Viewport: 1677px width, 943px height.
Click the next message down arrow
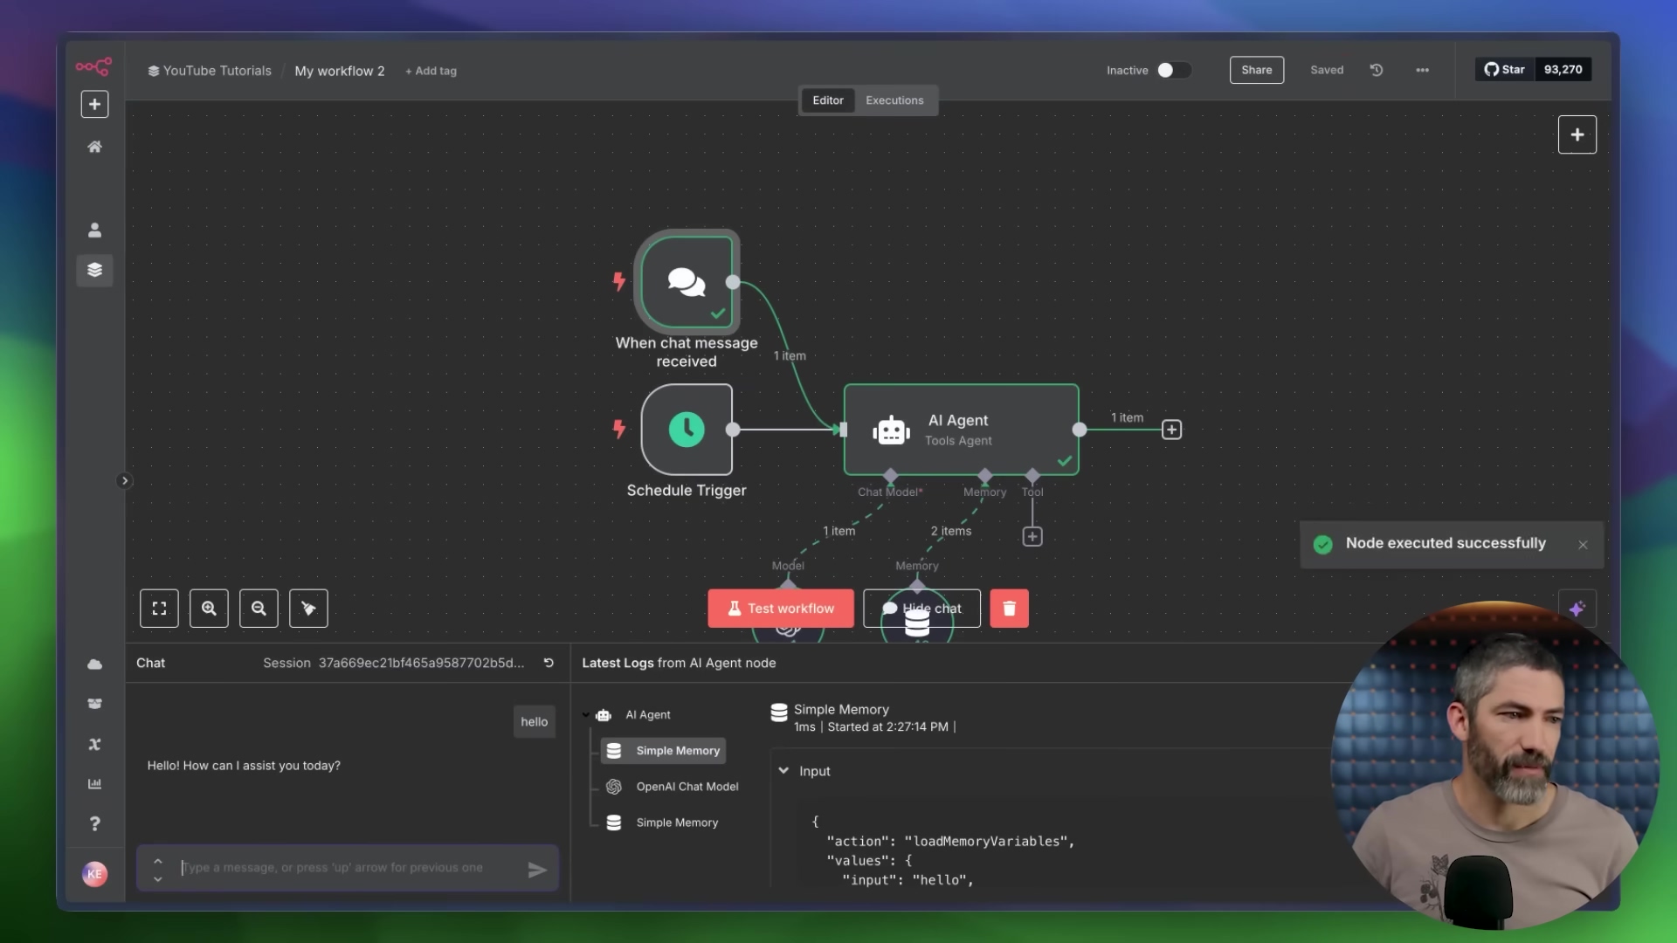(158, 878)
